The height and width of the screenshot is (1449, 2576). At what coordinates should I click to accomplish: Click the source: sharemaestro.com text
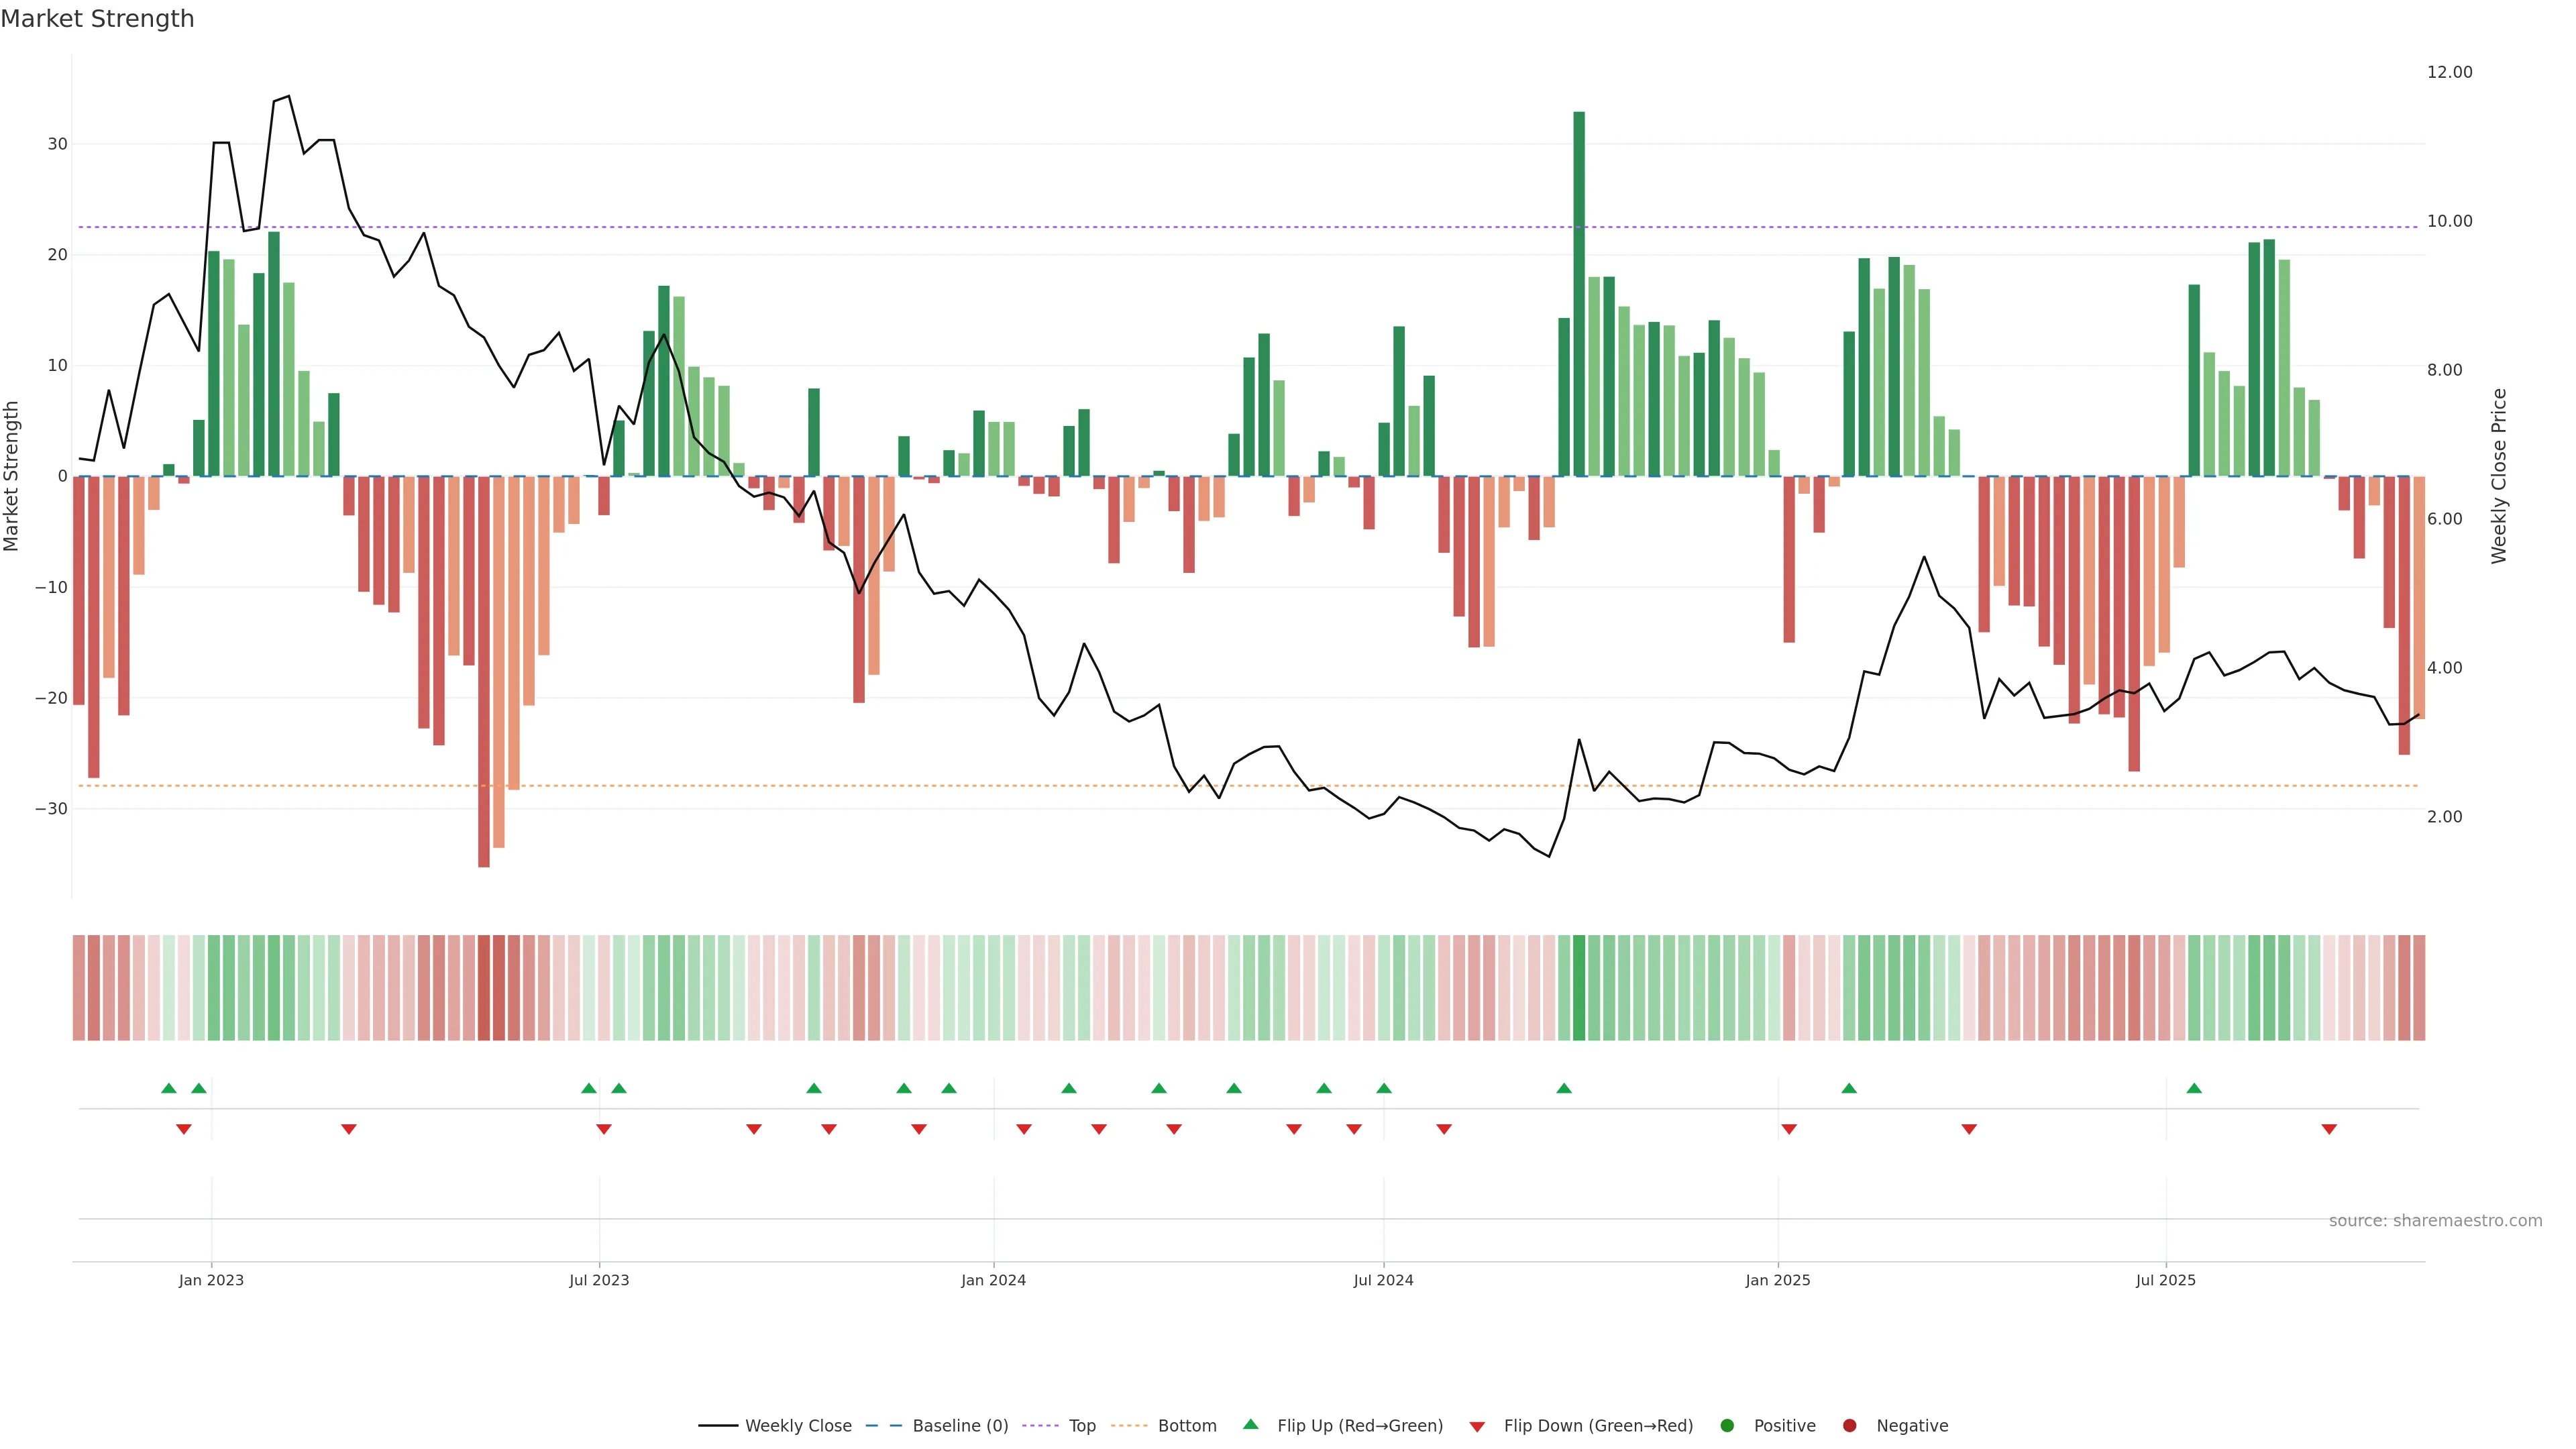pos(2435,1221)
